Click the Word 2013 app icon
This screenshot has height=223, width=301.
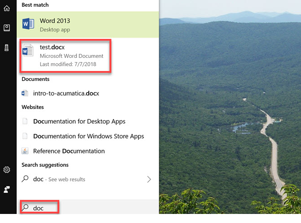[28, 24]
